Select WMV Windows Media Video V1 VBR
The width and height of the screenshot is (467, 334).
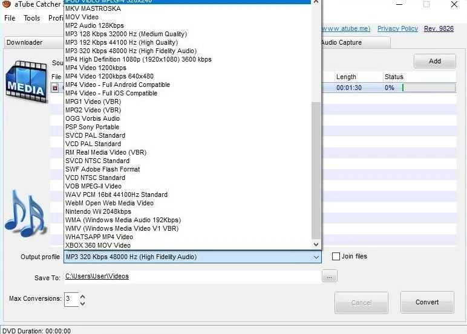pyautogui.click(x=188, y=228)
